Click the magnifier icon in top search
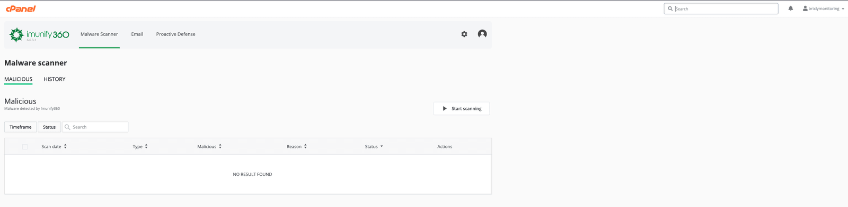The image size is (848, 207). coord(670,8)
